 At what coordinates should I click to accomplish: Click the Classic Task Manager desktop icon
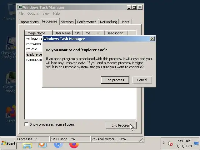click(10, 82)
